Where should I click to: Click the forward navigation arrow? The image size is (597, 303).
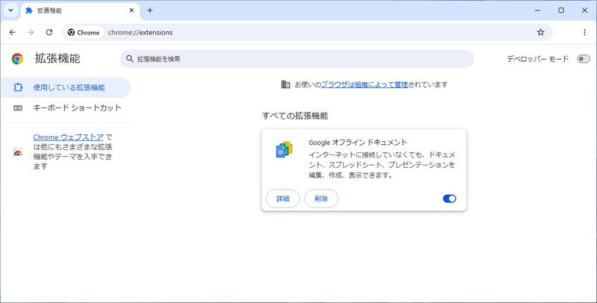point(31,32)
